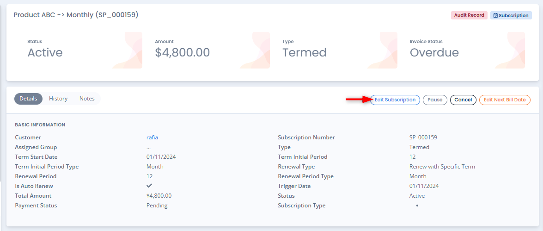543x231 pixels.
Task: Select the Details tab
Action: [28, 99]
